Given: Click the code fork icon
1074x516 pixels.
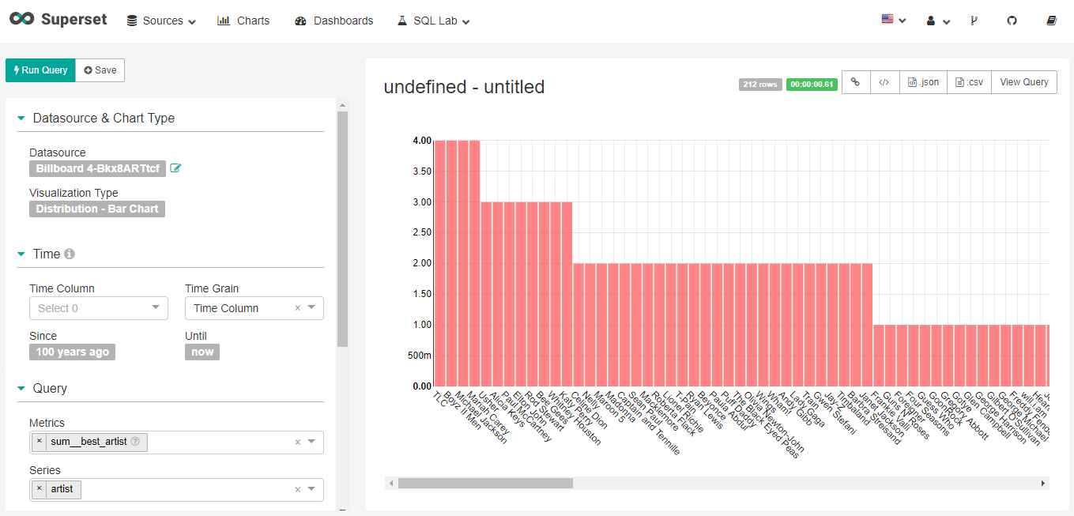Looking at the screenshot, I should pos(974,21).
